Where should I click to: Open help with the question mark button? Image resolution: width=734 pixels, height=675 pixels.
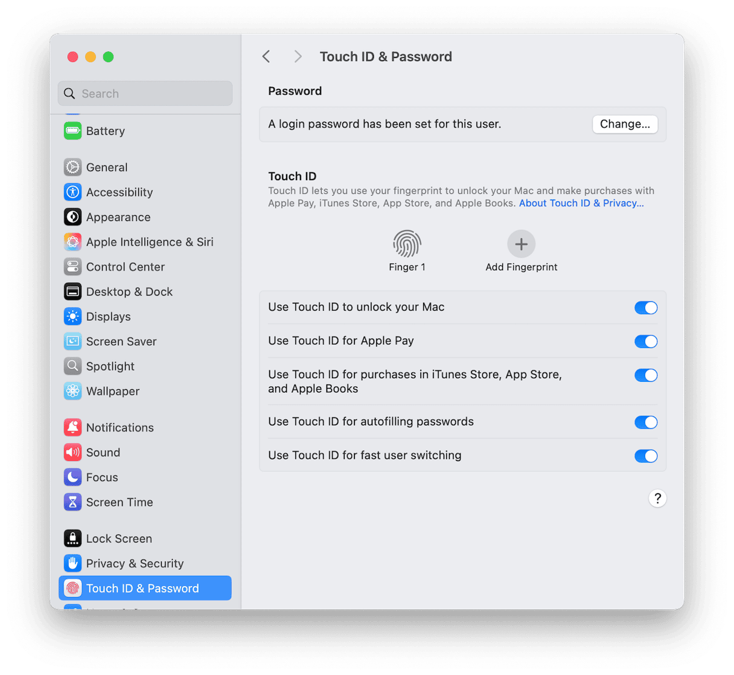tap(657, 499)
